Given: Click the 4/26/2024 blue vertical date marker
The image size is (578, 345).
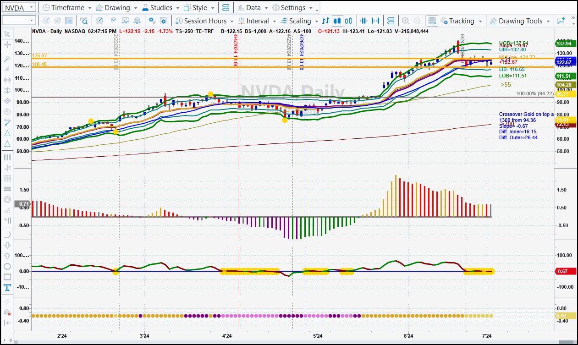Looking at the screenshot, I should tap(301, 52).
